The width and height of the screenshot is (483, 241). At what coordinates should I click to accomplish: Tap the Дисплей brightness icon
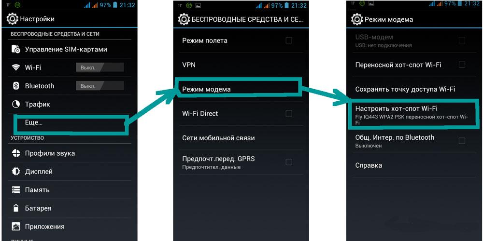pos(16,172)
